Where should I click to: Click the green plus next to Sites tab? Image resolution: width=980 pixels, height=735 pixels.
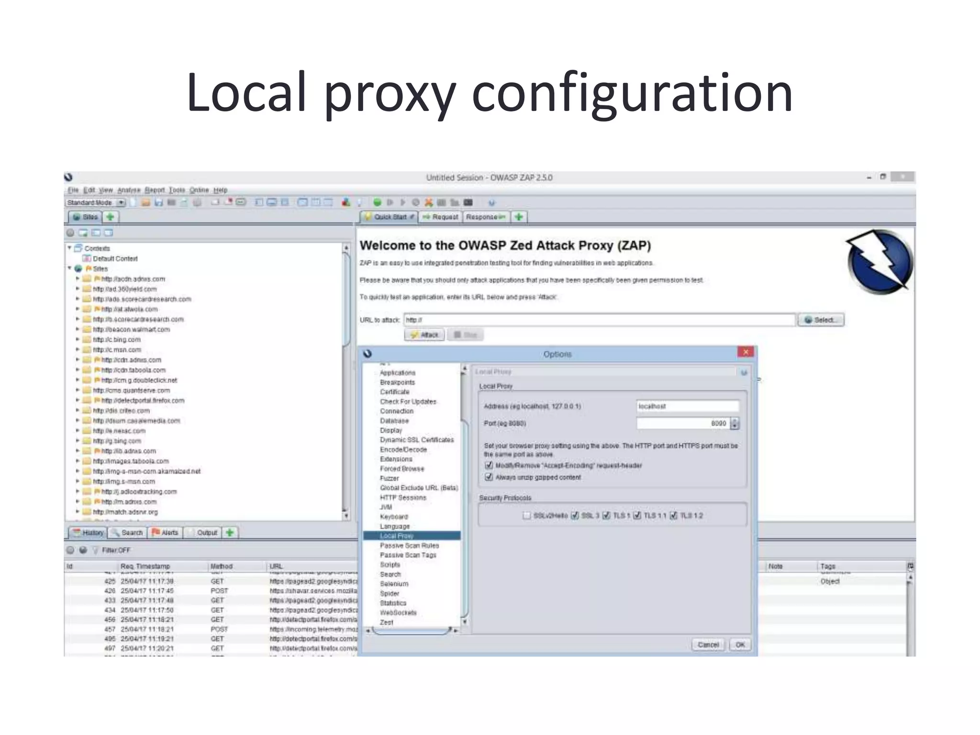click(110, 217)
